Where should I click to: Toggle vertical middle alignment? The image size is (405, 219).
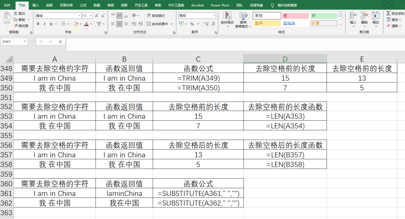119,15
